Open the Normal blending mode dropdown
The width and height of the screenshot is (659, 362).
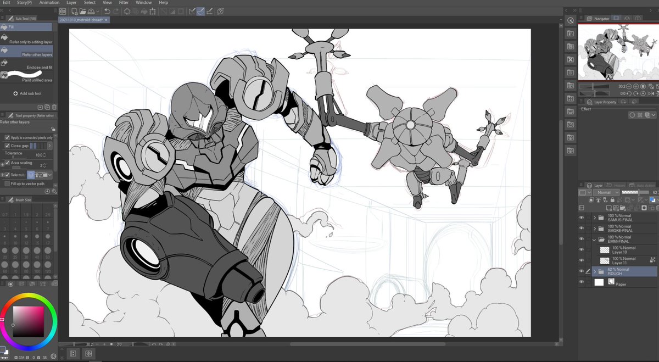click(x=606, y=192)
